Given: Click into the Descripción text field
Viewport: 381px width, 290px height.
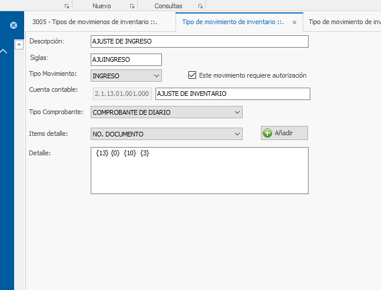Looking at the screenshot, I should (199, 42).
